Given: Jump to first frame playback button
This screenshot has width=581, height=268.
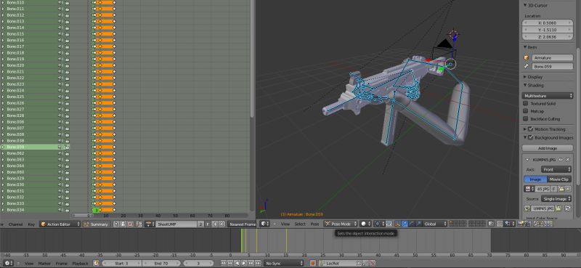Looking at the screenshot, I should click(224, 263).
